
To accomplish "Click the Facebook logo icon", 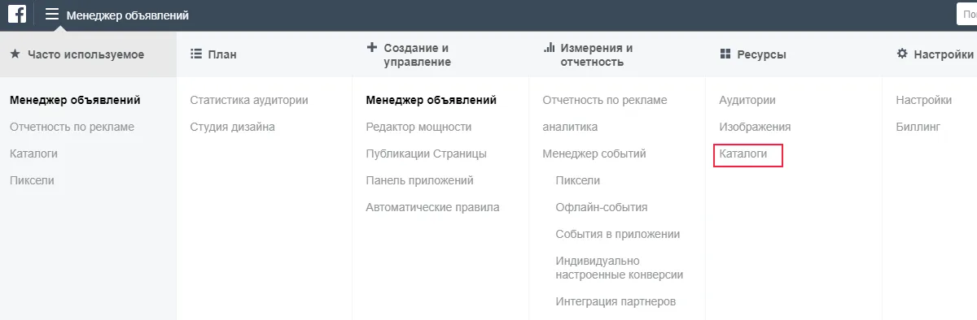I will 17,14.
